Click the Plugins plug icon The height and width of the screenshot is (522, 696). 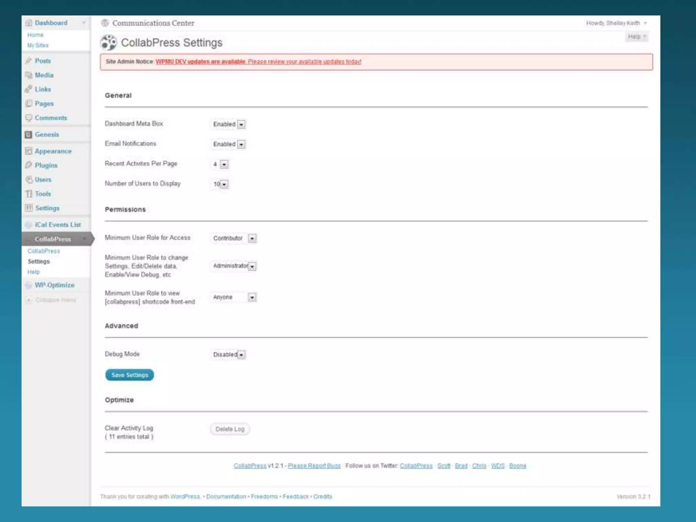point(29,165)
